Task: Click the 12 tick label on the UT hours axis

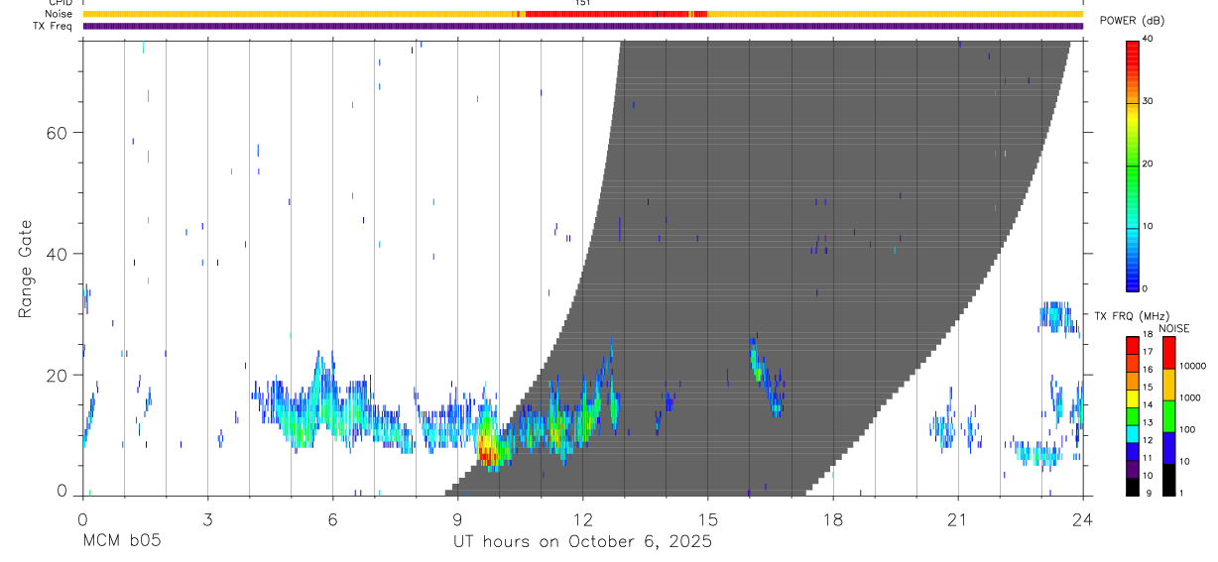Action: [x=582, y=519]
